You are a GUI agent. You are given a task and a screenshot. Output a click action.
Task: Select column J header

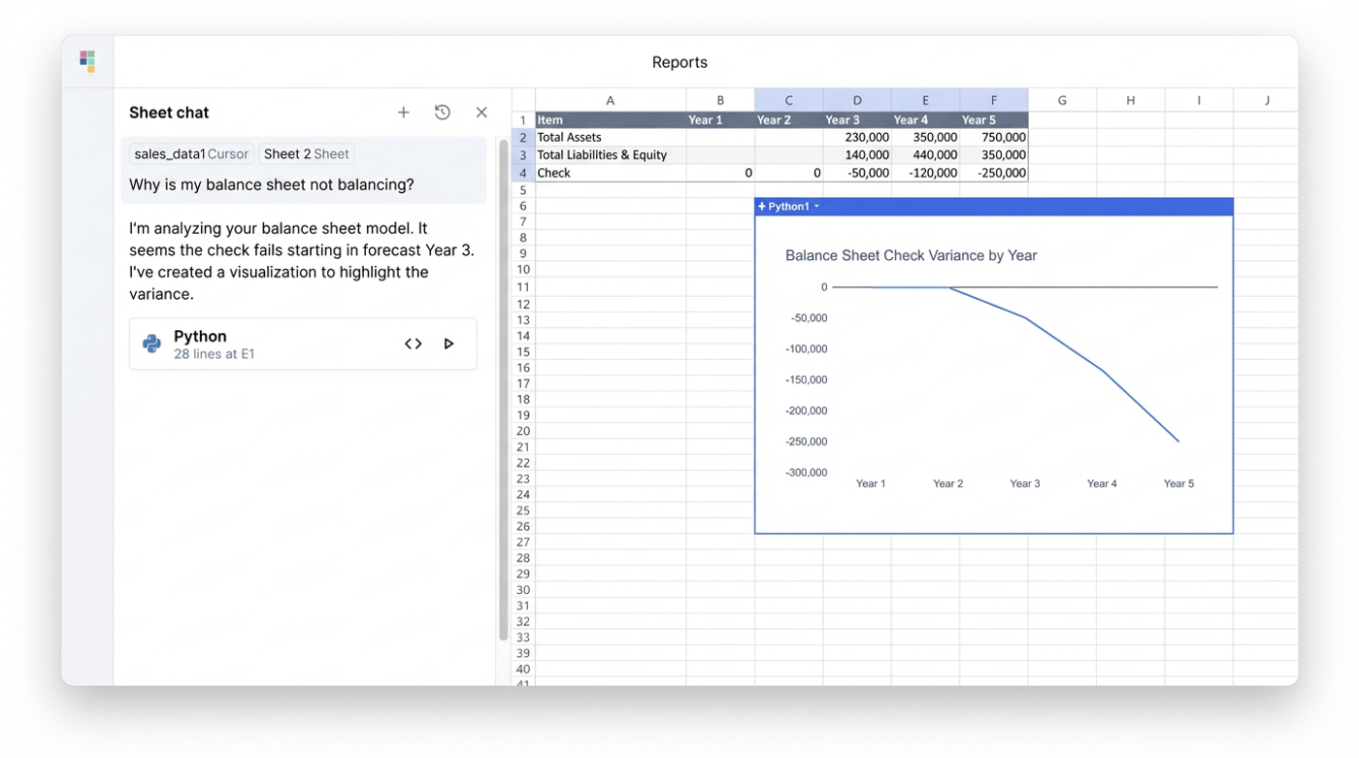(1266, 100)
